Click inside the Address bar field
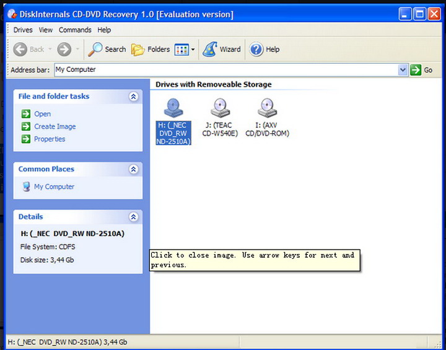 pos(226,70)
